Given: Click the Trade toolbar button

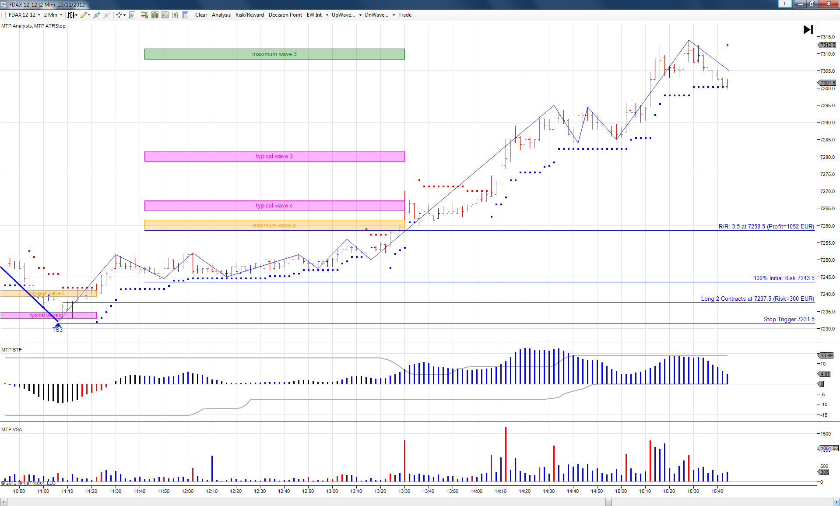Looking at the screenshot, I should pyautogui.click(x=405, y=15).
